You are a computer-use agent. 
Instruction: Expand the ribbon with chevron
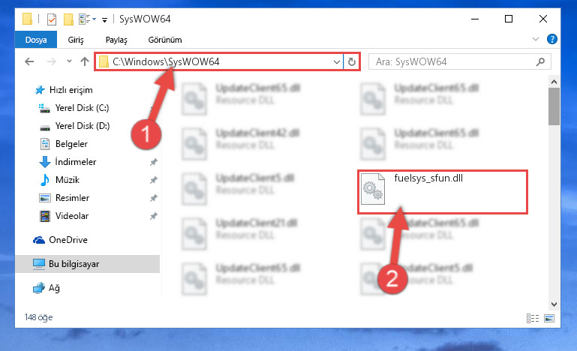click(x=536, y=39)
